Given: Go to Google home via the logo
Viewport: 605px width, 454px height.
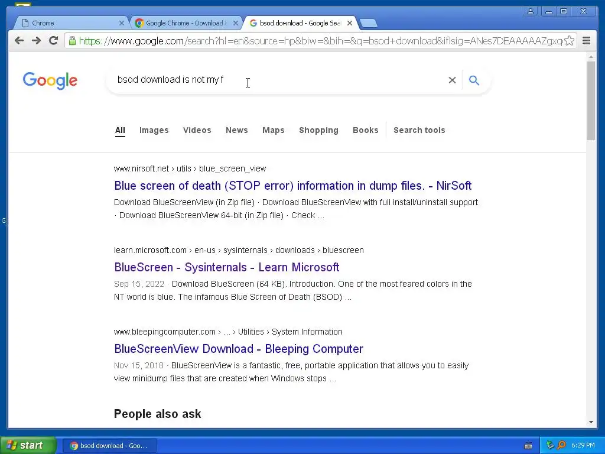Looking at the screenshot, I should tap(50, 80).
